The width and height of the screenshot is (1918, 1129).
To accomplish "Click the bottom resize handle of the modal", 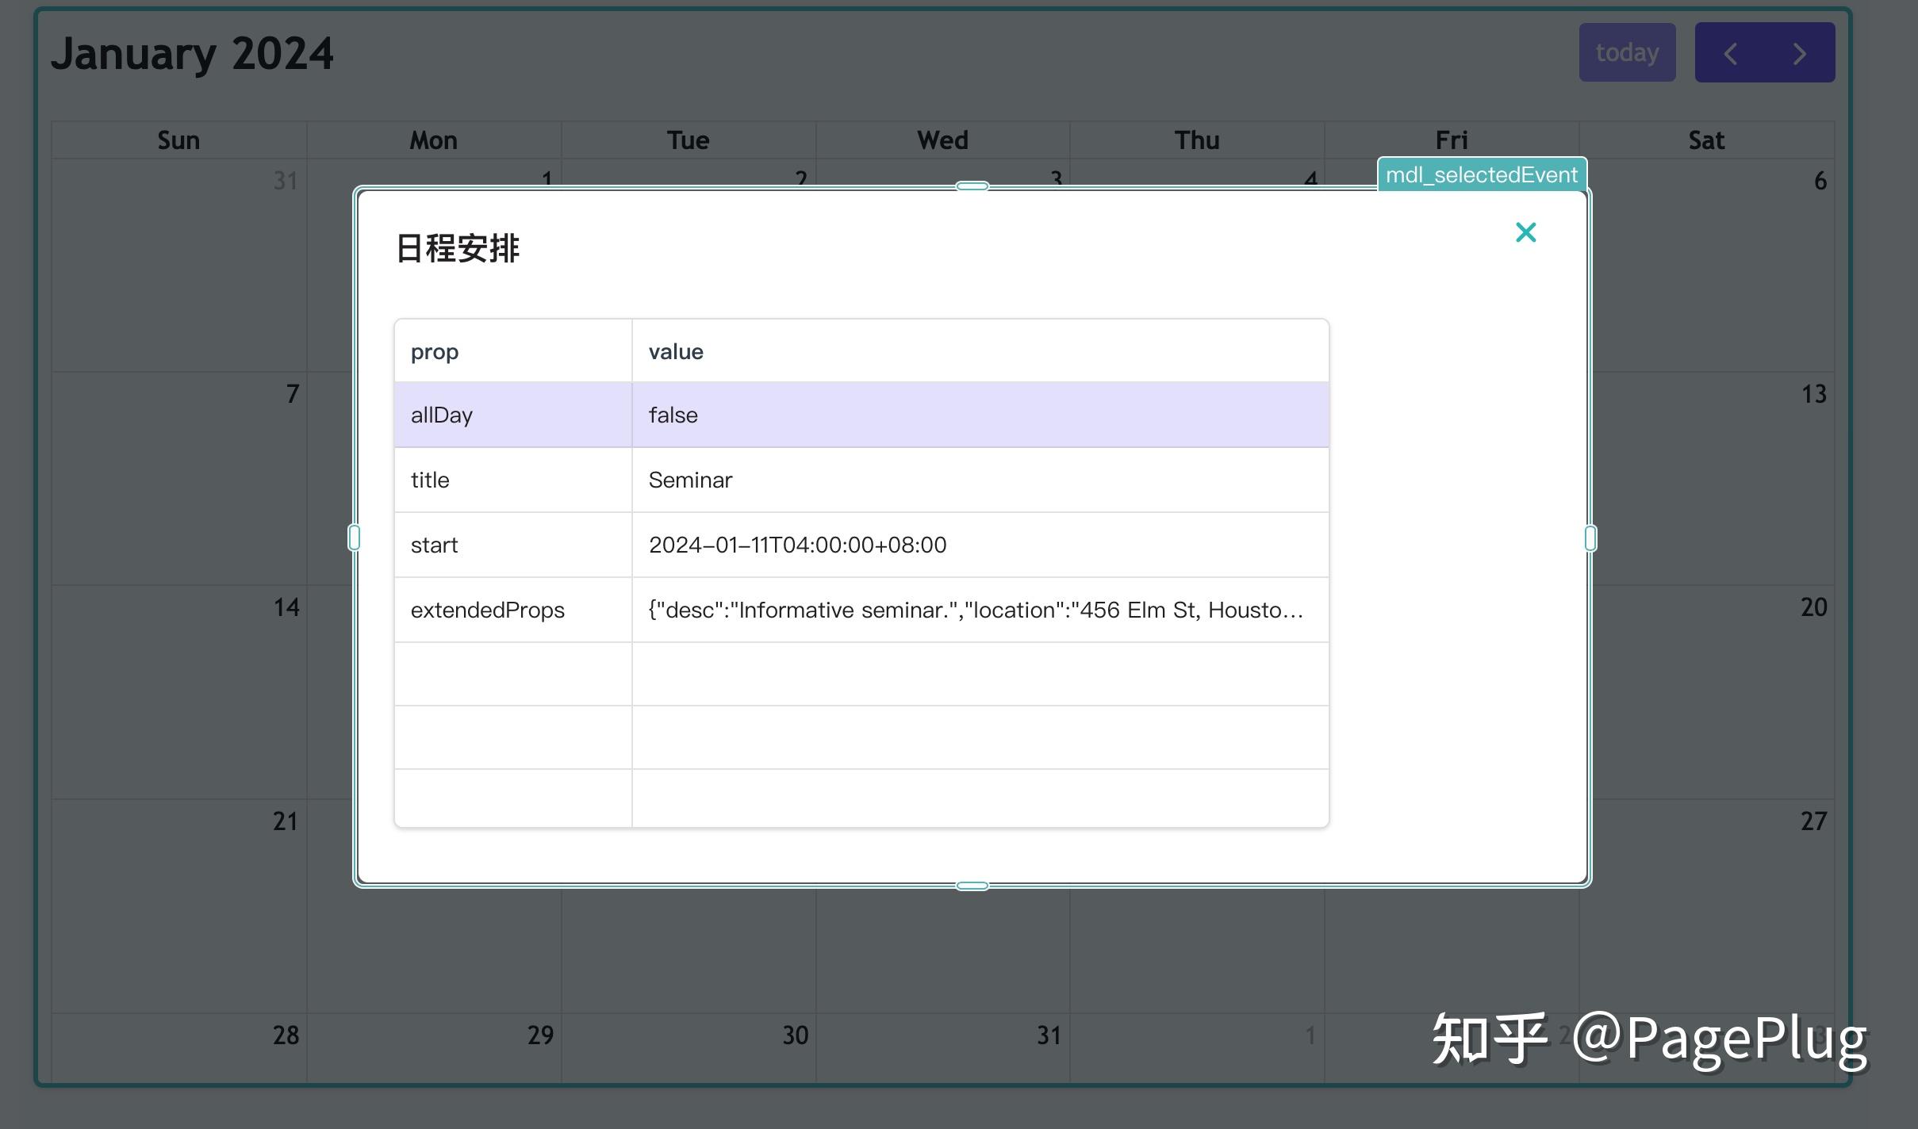I will click(971, 885).
